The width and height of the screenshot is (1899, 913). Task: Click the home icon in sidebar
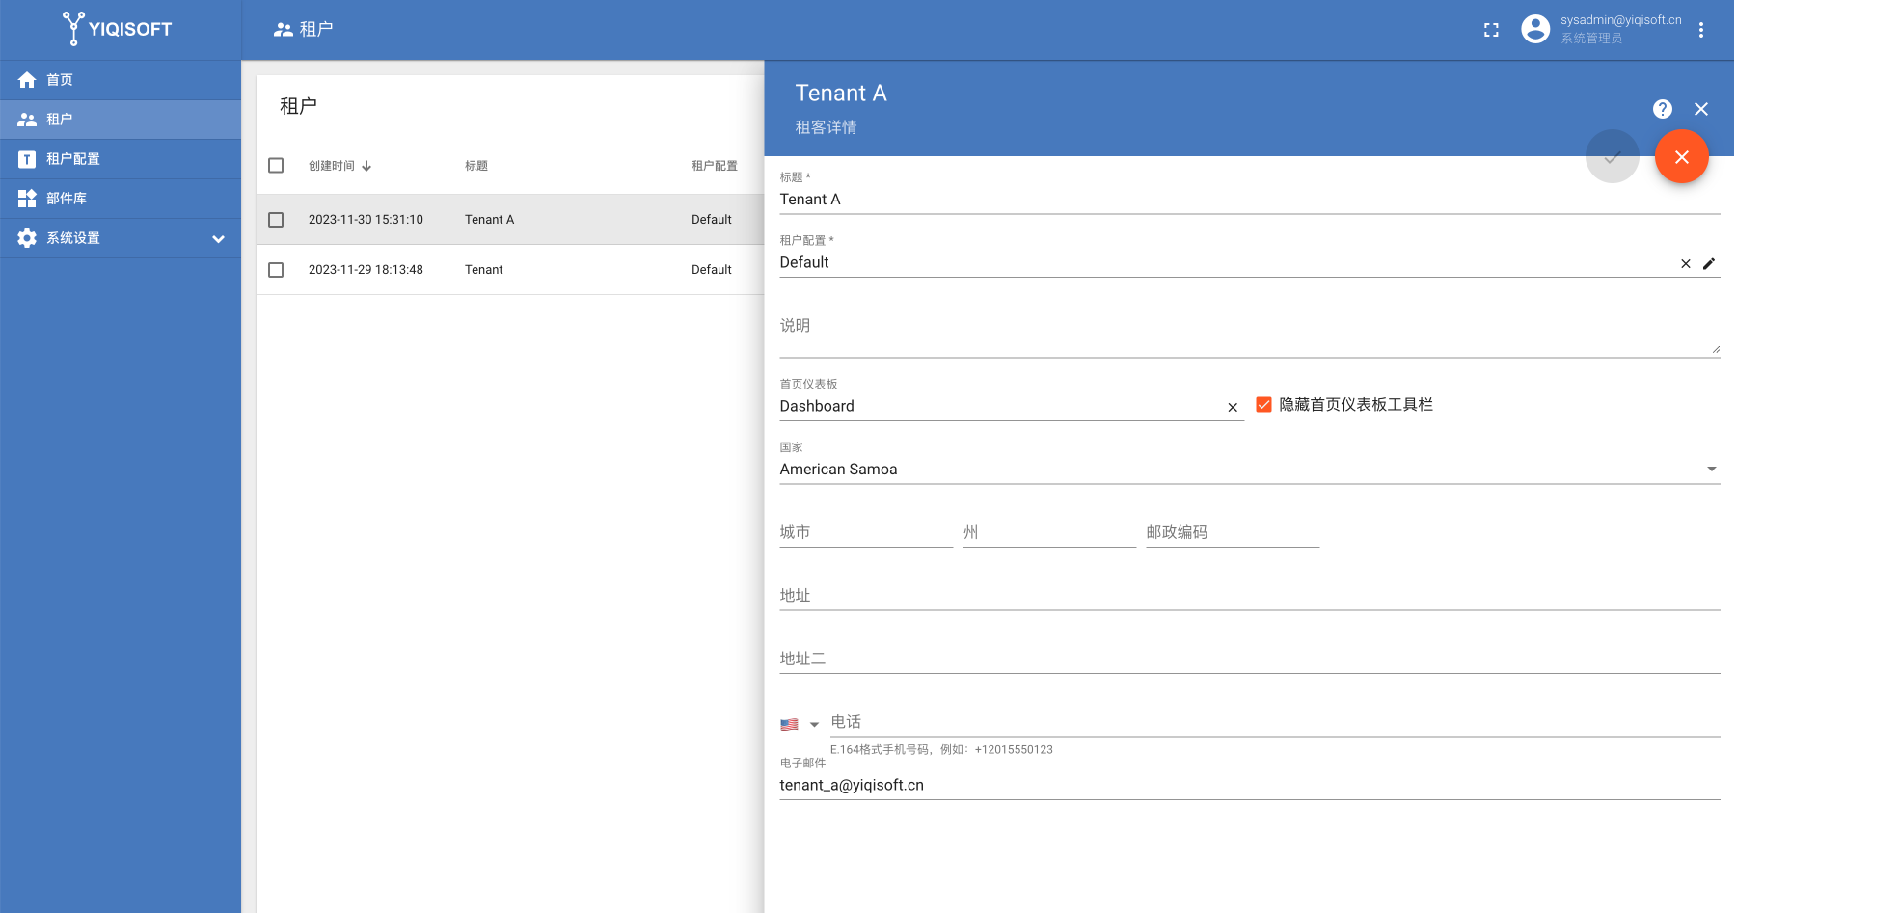pyautogui.click(x=27, y=80)
